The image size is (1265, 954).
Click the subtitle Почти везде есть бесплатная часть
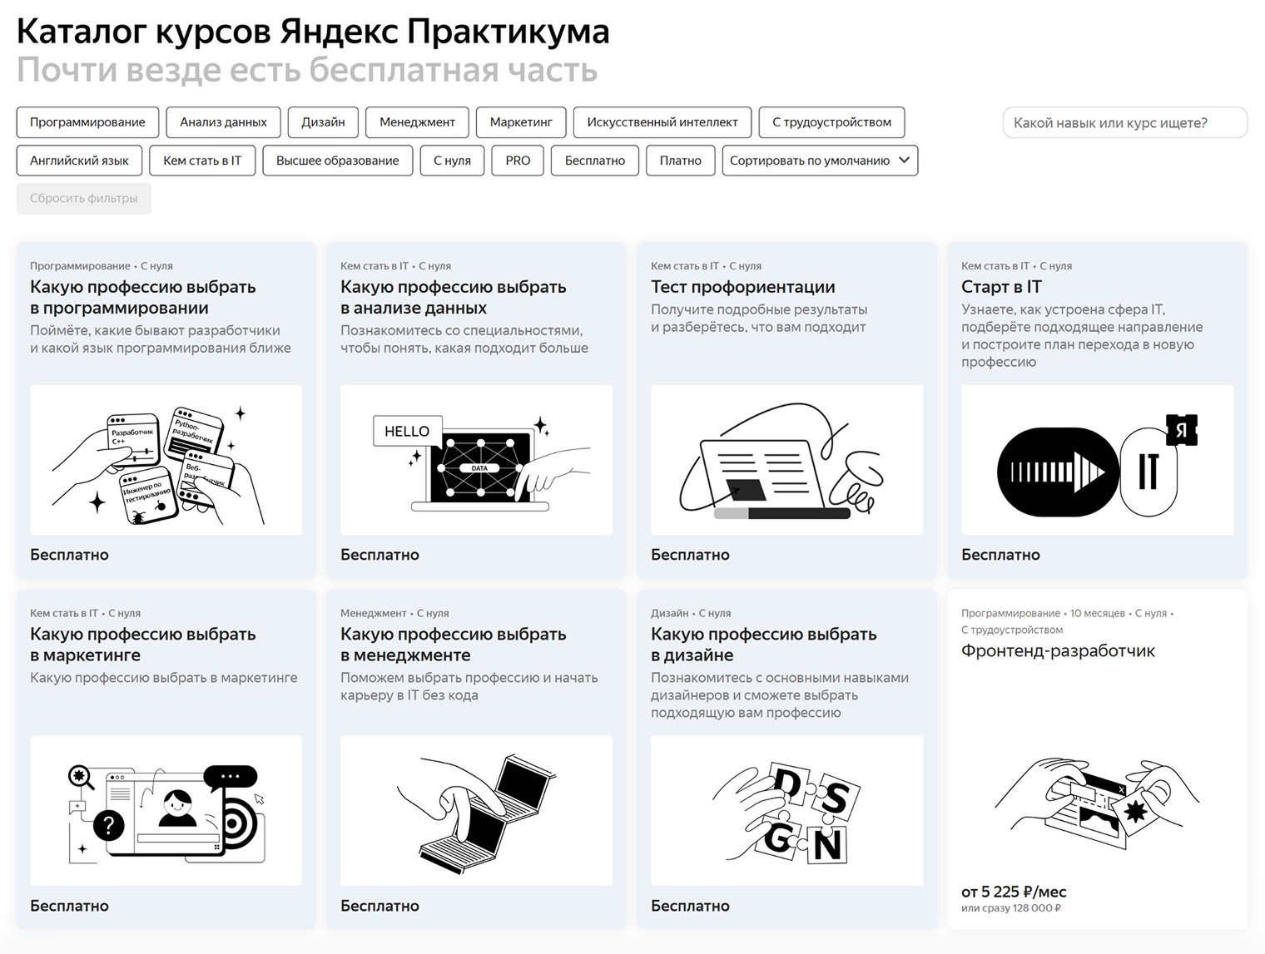[307, 71]
